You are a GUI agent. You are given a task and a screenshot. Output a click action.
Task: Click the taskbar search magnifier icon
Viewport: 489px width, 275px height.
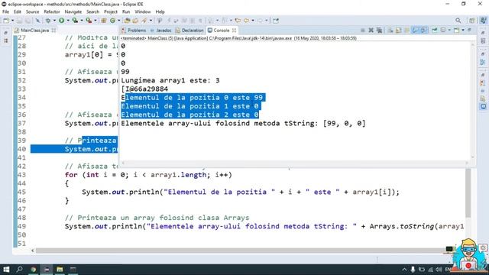click(x=19, y=270)
